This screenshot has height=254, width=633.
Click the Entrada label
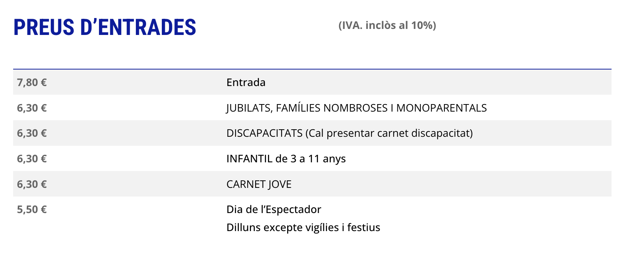(x=246, y=82)
